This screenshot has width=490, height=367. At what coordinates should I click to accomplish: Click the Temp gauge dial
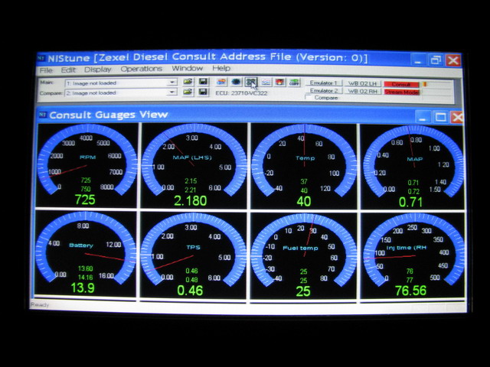[x=304, y=161]
